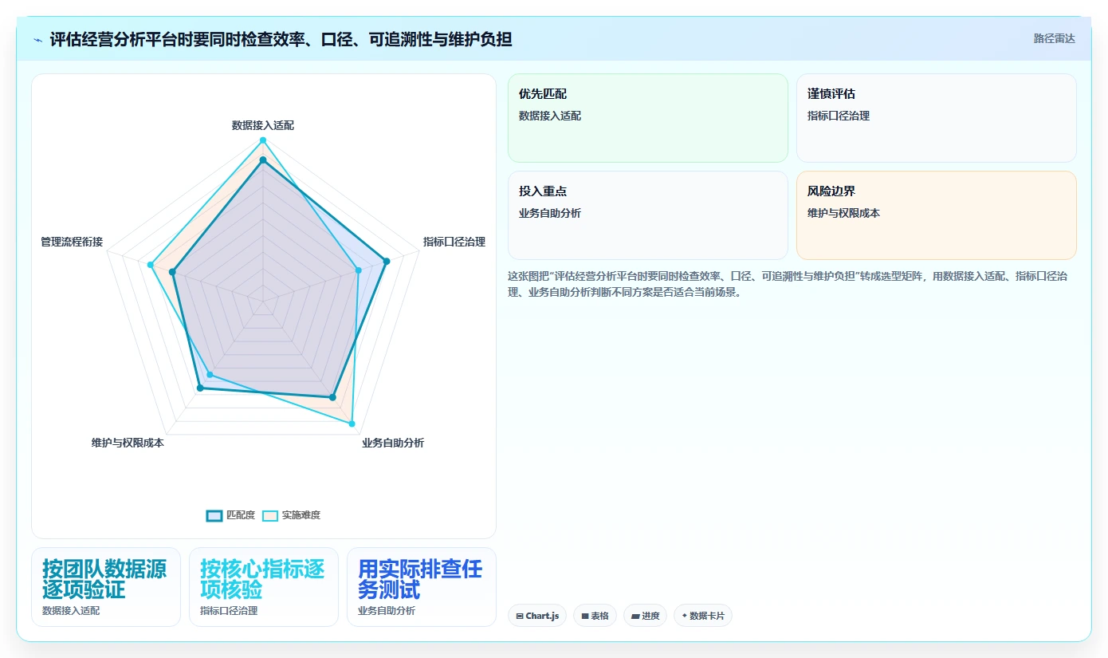Screen dimensions: 1108x658
Task: Click 指标口径治理 caption under 按核心指标逐项核验
Action: [229, 611]
